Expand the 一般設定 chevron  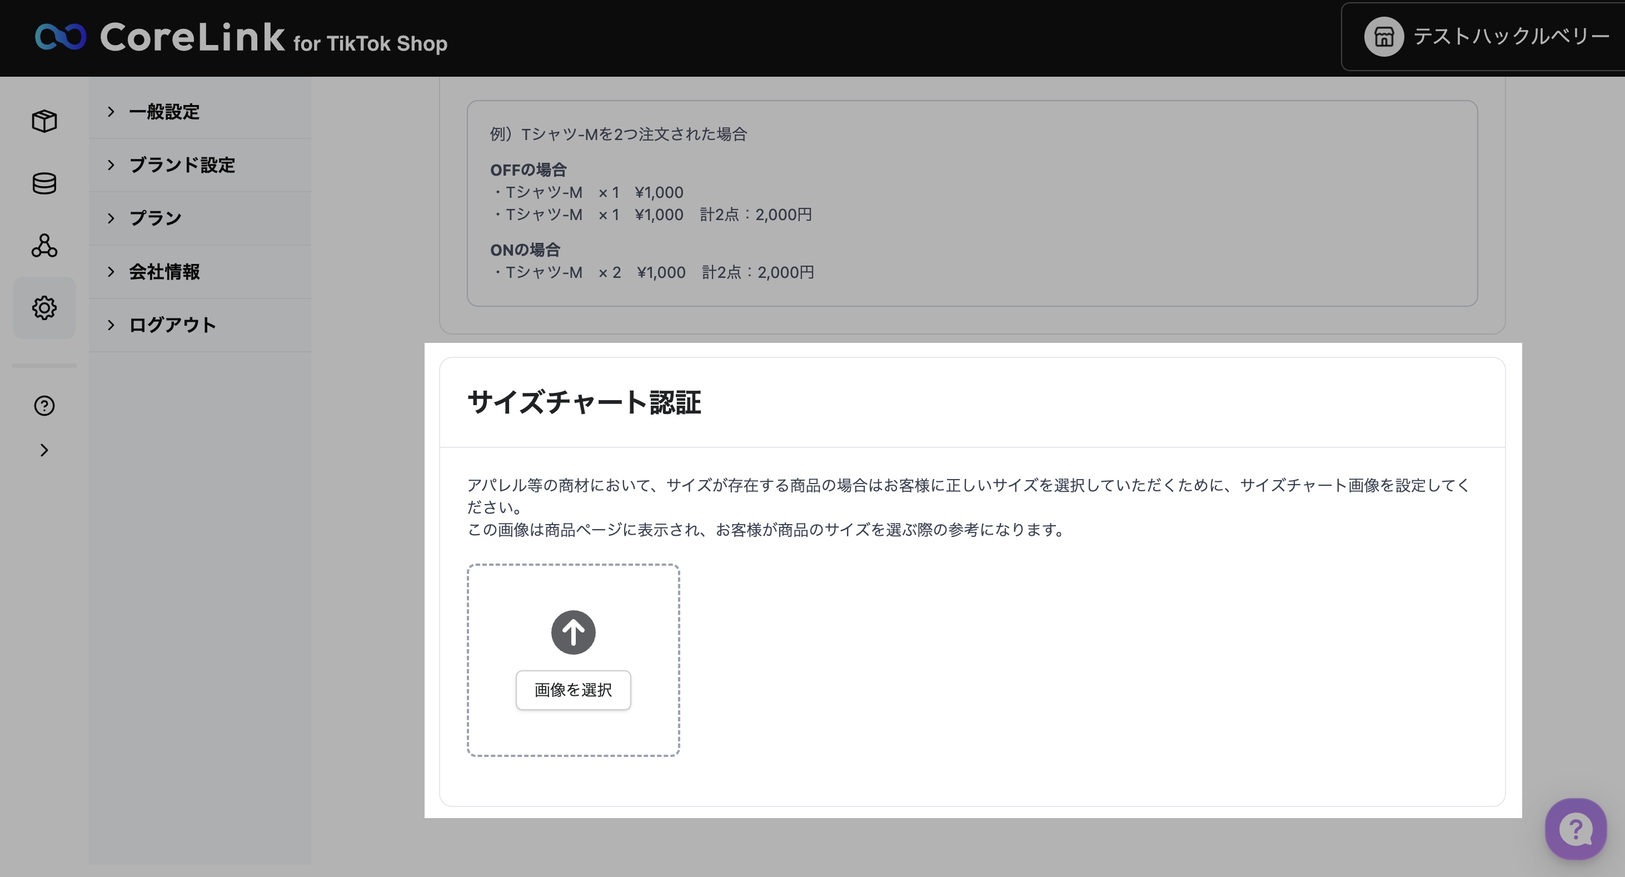pyautogui.click(x=111, y=112)
